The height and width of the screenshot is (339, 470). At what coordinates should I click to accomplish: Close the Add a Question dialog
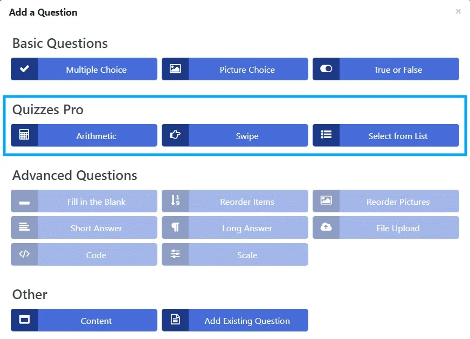458,11
